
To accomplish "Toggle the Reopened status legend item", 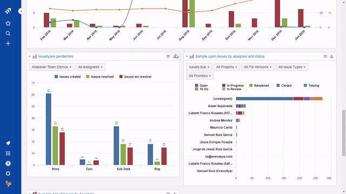I will click(x=259, y=85).
